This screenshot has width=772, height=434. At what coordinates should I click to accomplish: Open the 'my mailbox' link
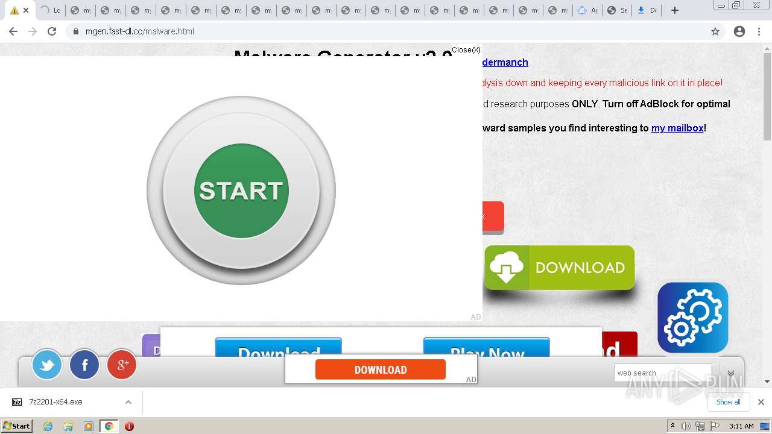(677, 128)
